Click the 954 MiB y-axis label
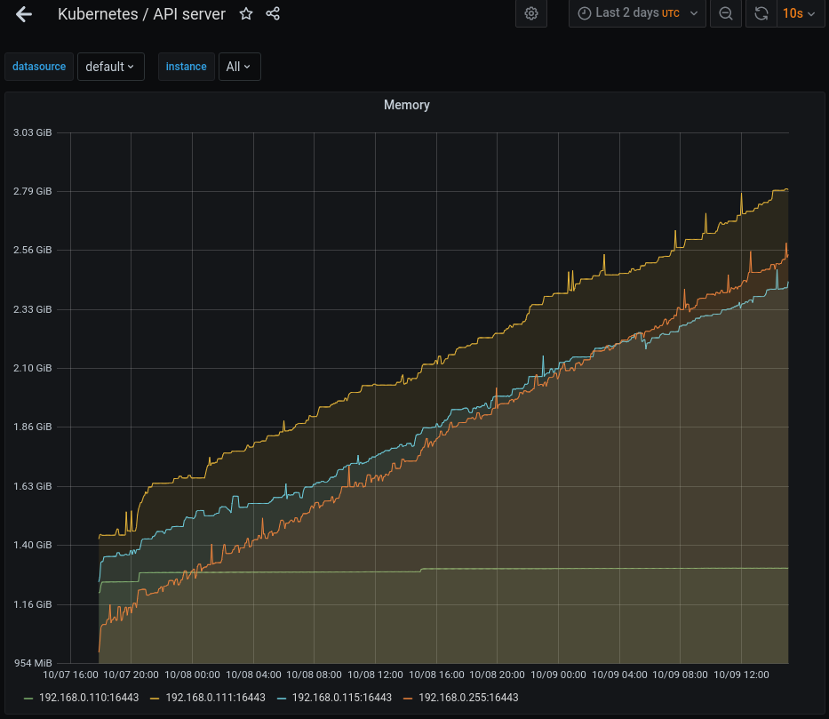 click(32, 663)
